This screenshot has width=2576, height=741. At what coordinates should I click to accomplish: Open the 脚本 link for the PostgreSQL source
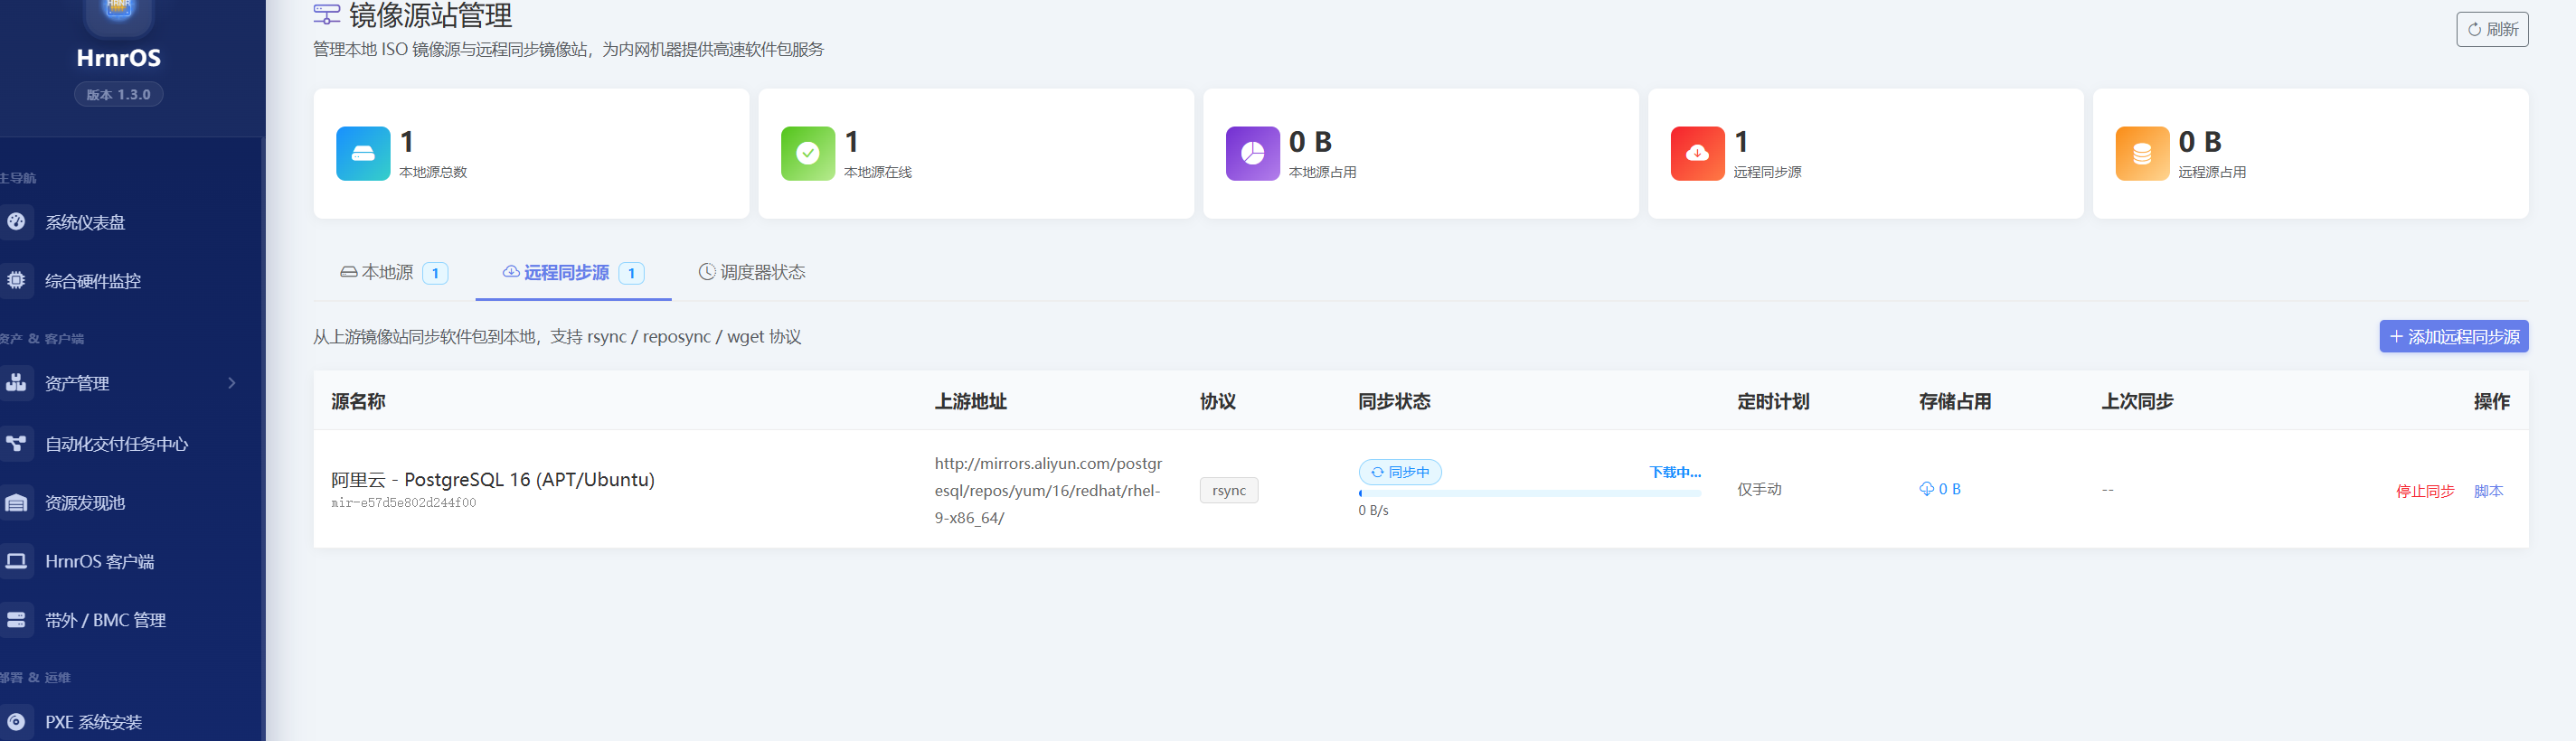pyautogui.click(x=2489, y=491)
